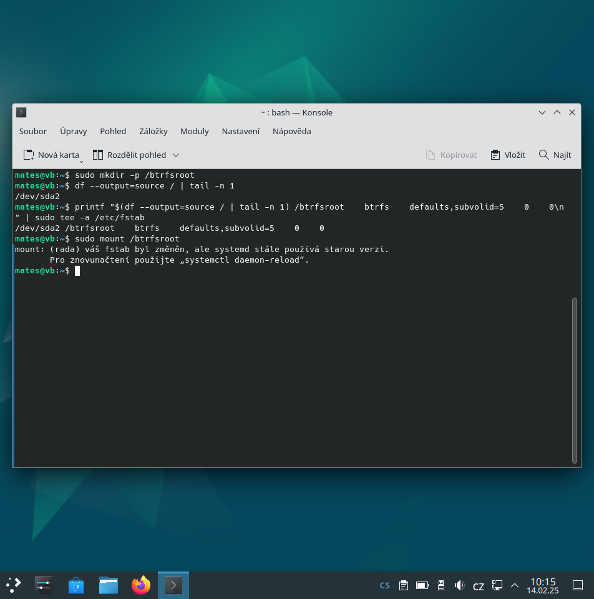This screenshot has height=599, width=594.
Task: Open the Nápověda menu
Action: [x=292, y=132]
